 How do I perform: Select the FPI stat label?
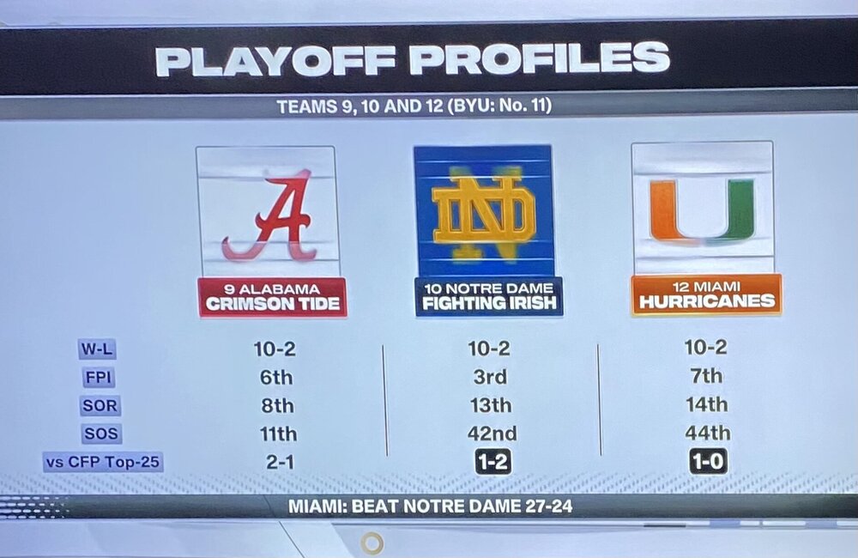tap(99, 378)
